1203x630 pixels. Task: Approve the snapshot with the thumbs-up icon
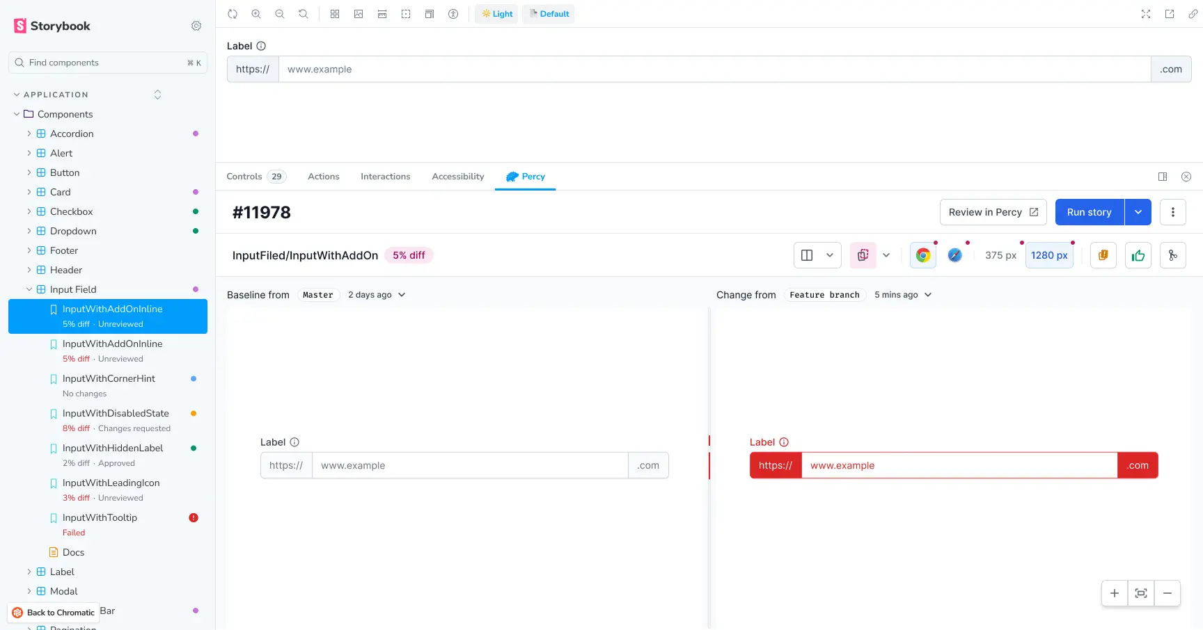(x=1138, y=255)
